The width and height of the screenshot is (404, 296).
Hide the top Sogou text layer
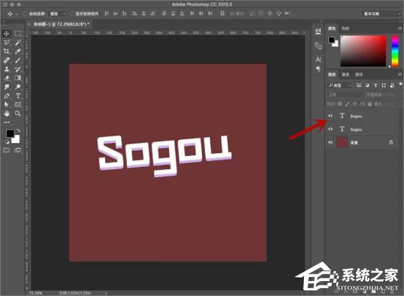tap(330, 116)
